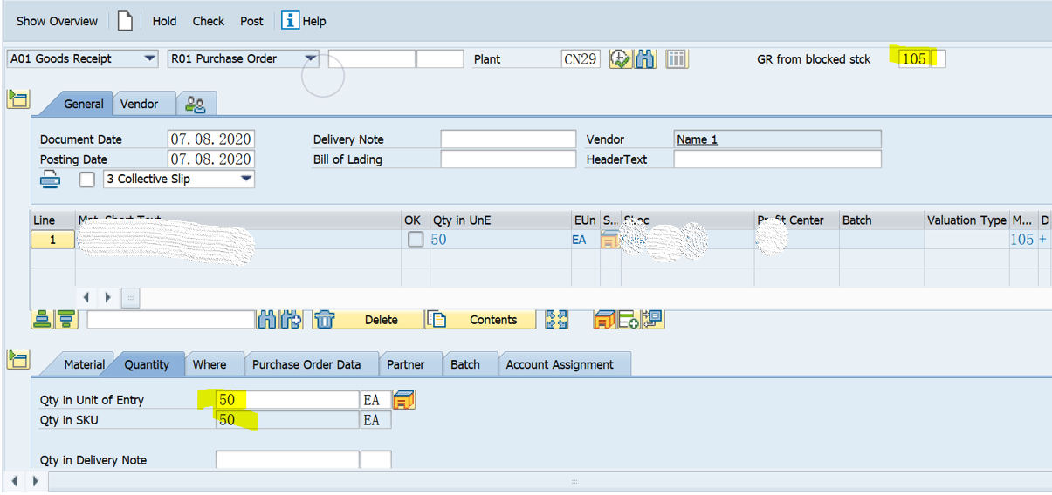Click the printer icon under Posting Date
The height and width of the screenshot is (495, 1052).
(x=51, y=179)
